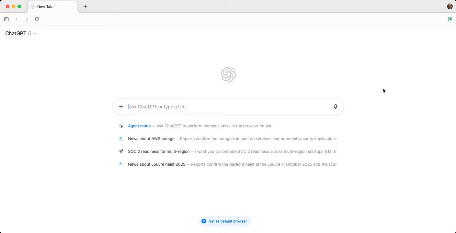Select the Agent mode suggestion
The image size is (456, 233).
tap(139, 126)
